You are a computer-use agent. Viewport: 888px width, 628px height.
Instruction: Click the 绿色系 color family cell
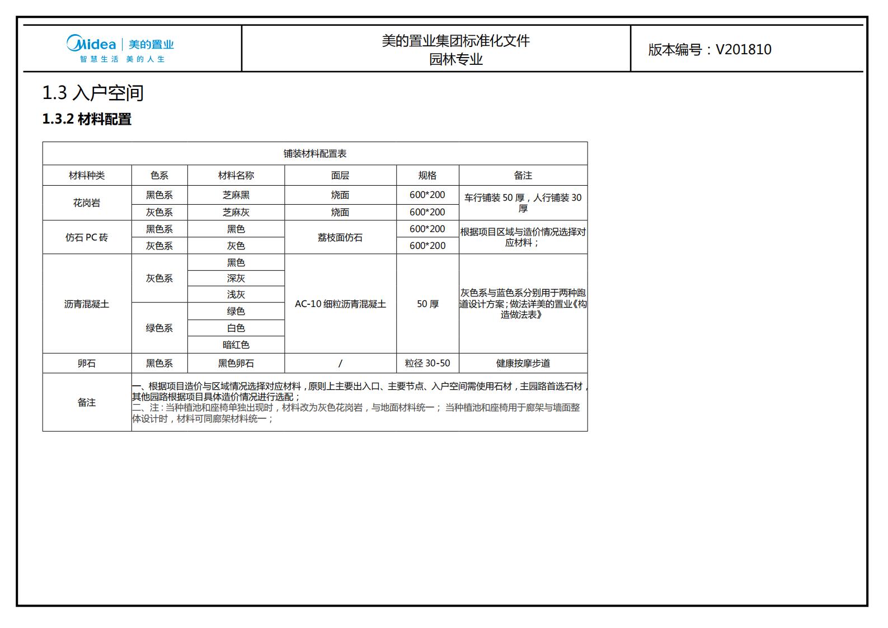[159, 328]
